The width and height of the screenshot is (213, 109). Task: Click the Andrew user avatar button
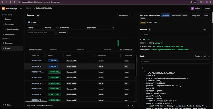click(195, 8)
